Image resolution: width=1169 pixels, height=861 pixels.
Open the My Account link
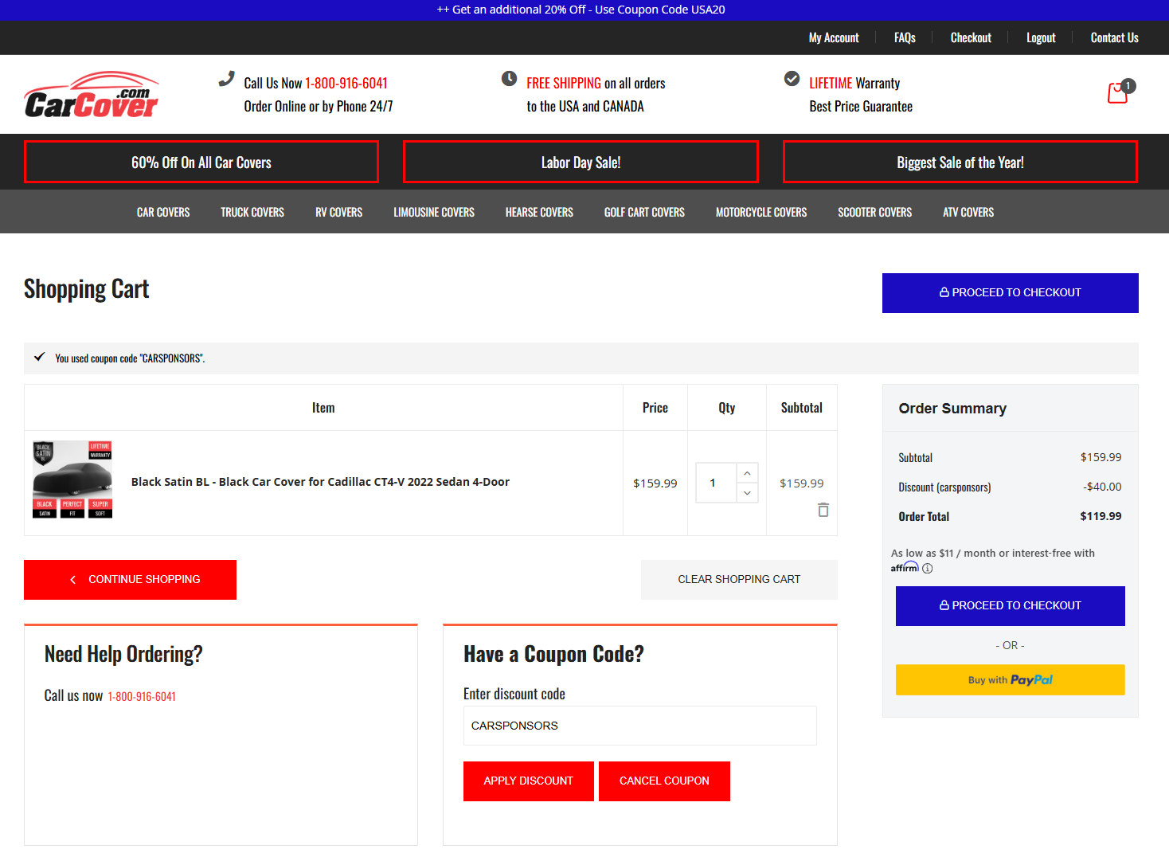833,37
